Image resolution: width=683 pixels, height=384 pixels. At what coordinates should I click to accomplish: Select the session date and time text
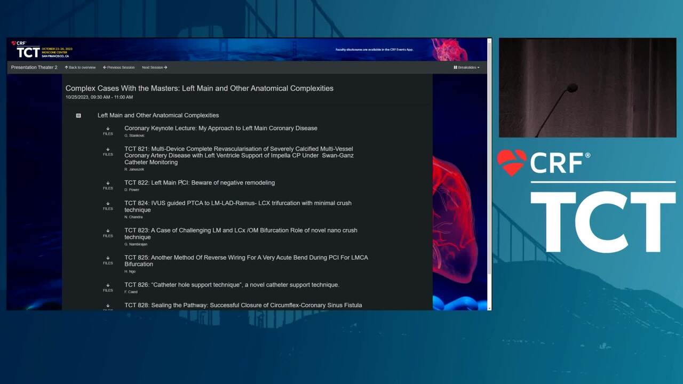(99, 97)
